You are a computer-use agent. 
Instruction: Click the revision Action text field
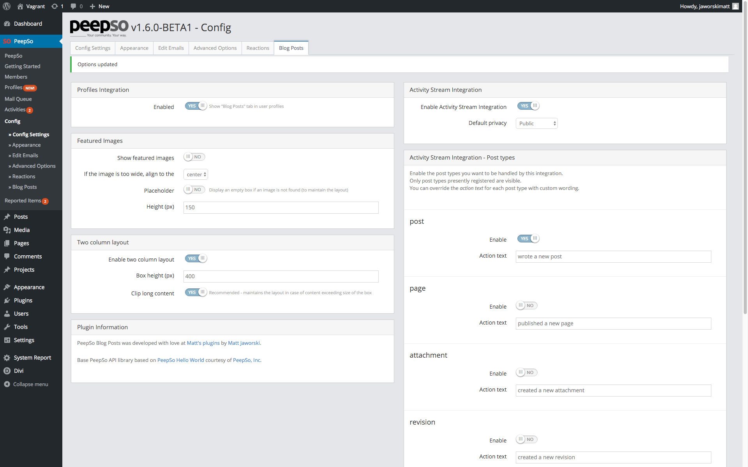pyautogui.click(x=613, y=457)
